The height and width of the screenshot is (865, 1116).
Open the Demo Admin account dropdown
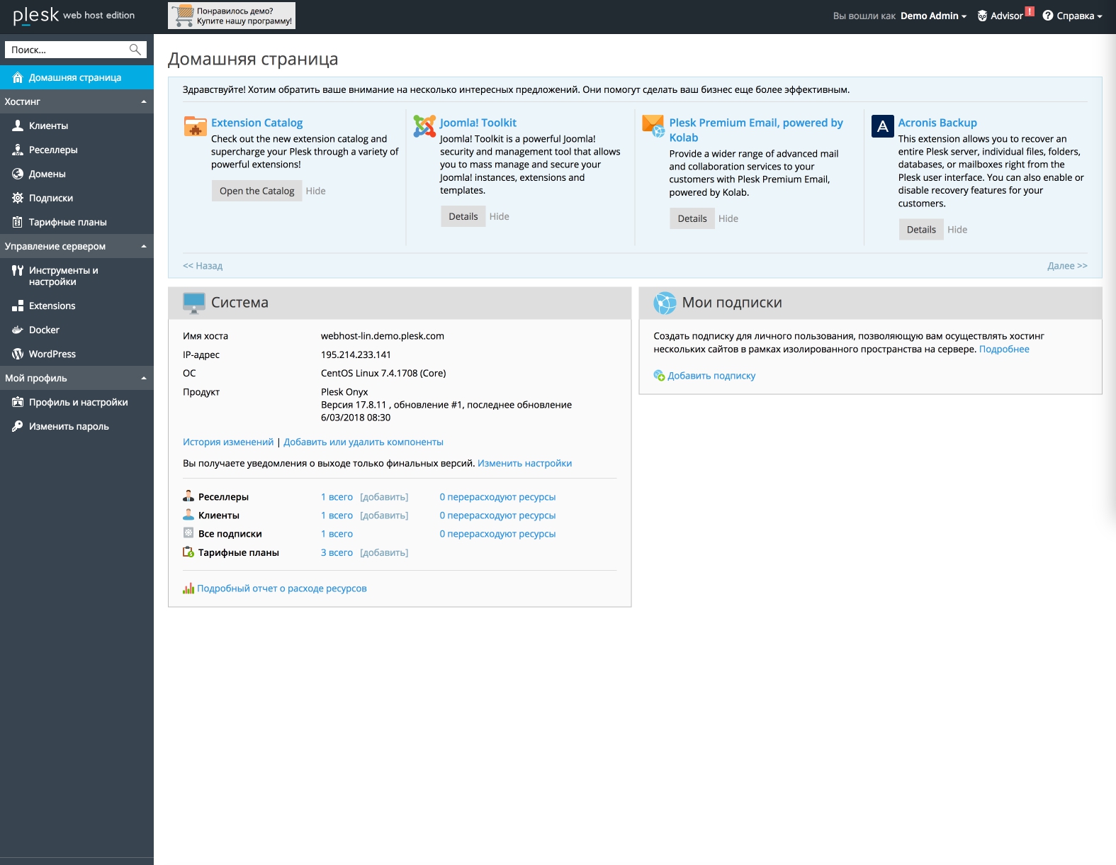933,16
